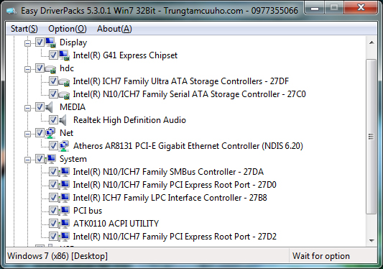Select Atheros AR8131 PCI-E Gigabit Ethernet text
The height and width of the screenshot is (269, 383).
(188, 146)
